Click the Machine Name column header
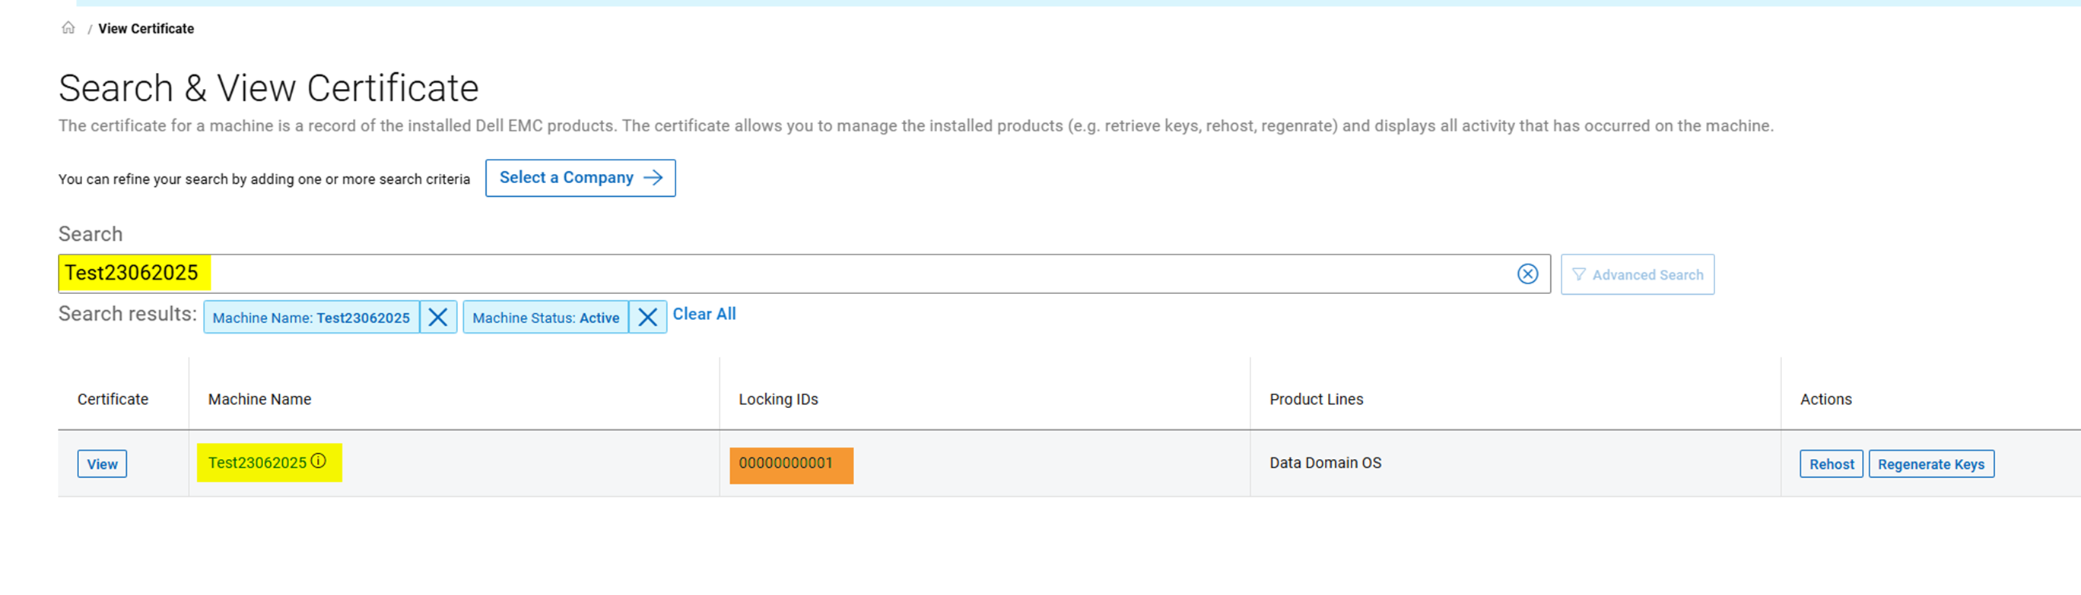Image resolution: width=2081 pixels, height=595 pixels. pos(259,399)
